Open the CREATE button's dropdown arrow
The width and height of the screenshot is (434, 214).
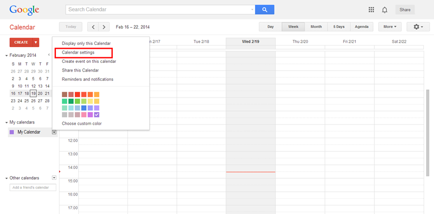coord(36,42)
